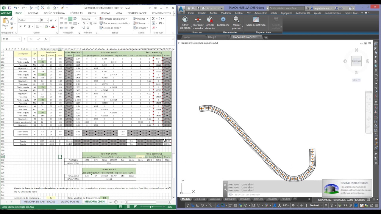Click the AutoSum sigma icon

(154, 18)
